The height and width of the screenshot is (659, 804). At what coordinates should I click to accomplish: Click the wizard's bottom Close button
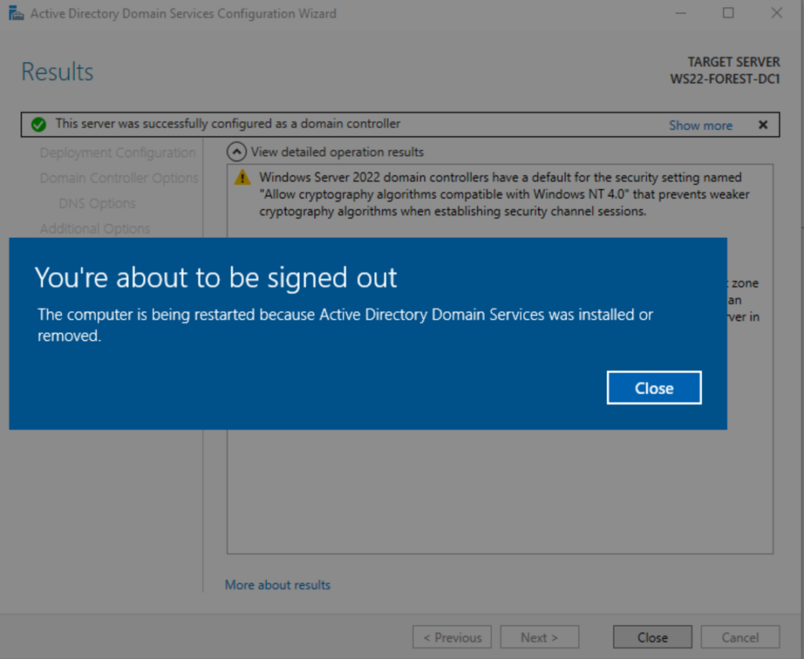click(652, 637)
